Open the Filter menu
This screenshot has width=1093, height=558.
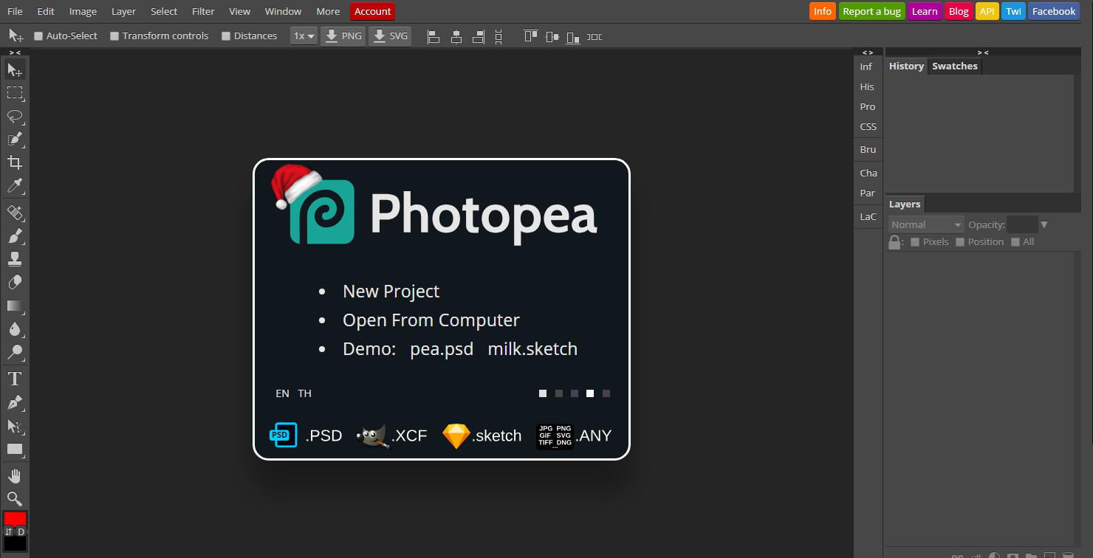[x=203, y=11]
